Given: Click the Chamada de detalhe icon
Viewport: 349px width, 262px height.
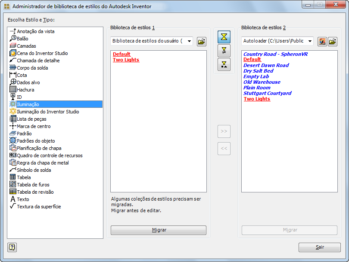Looking at the screenshot, I should pos(13,60).
